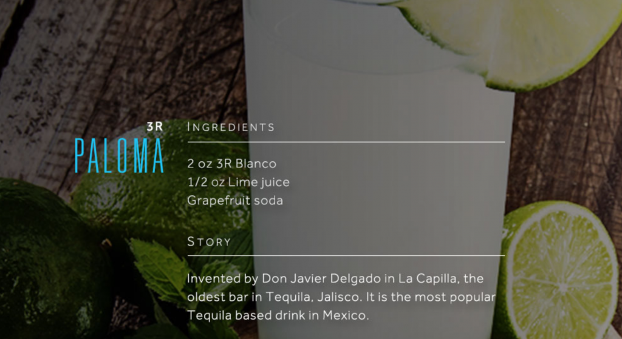Click the divider line under Story
The image size is (622, 339).
[346, 256]
